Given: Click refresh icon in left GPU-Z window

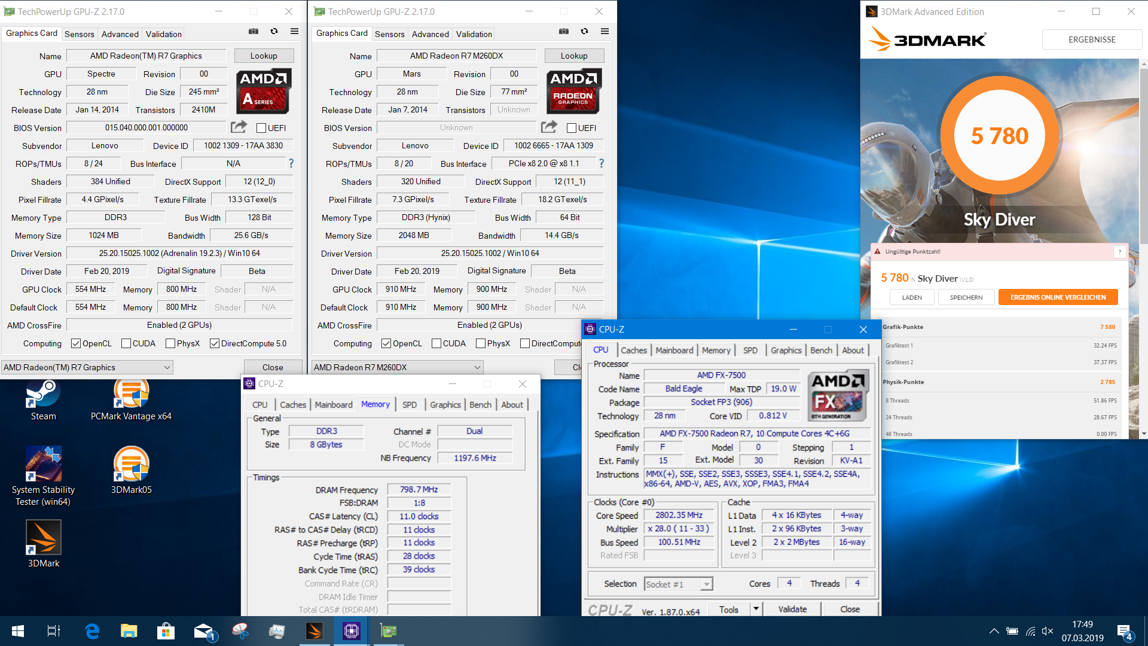Looking at the screenshot, I should click(274, 32).
